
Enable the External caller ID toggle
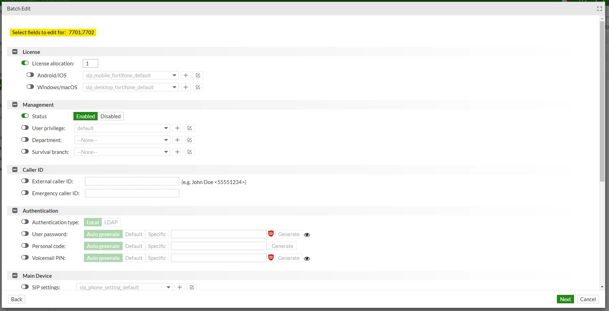(25, 181)
